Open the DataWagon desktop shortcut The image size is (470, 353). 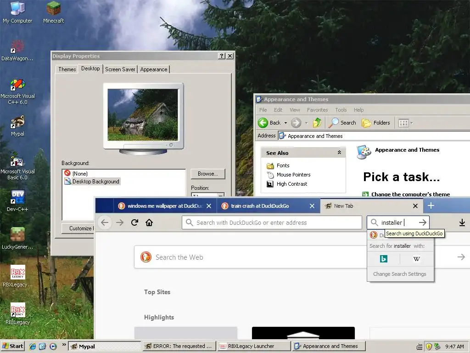coord(17,50)
